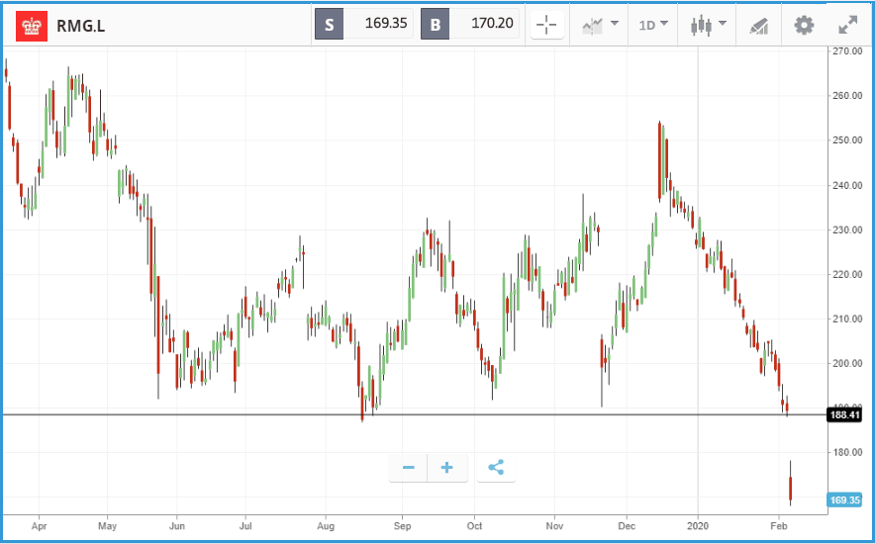Click the sell price 169.35 field
Viewport: 875px width, 544px height.
(x=378, y=24)
